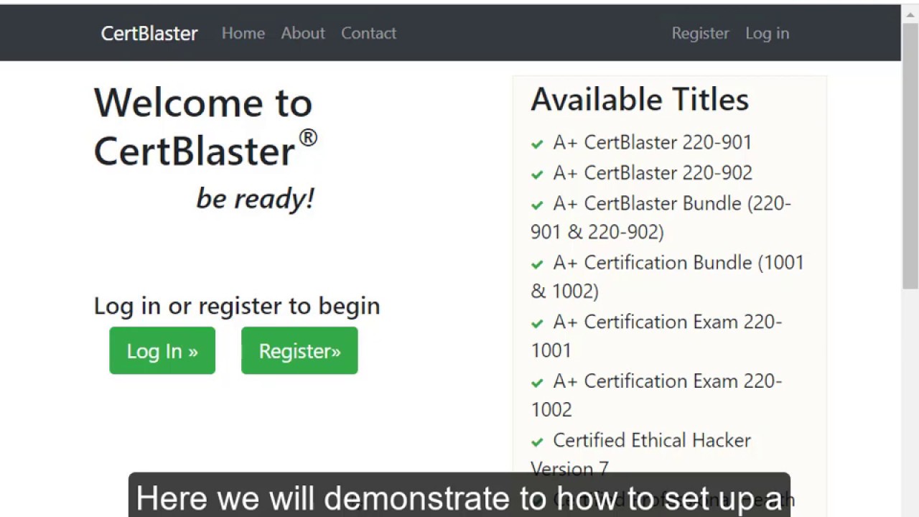This screenshot has height=517, width=919.
Task: Click the checkmark beside A+ Certification Bundle
Action: coord(537,264)
